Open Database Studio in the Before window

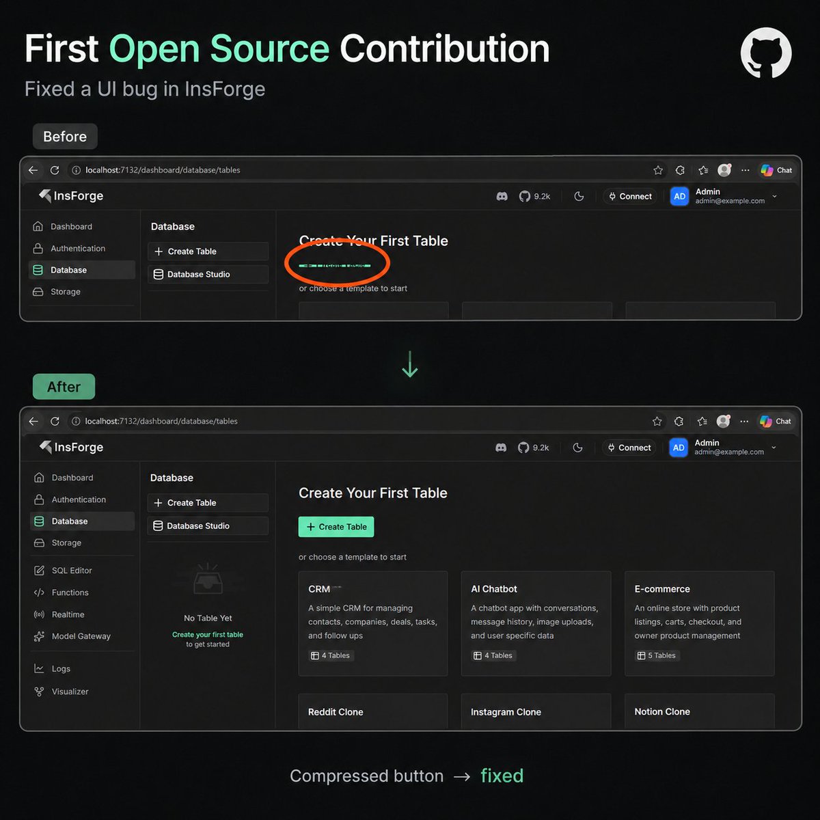208,274
